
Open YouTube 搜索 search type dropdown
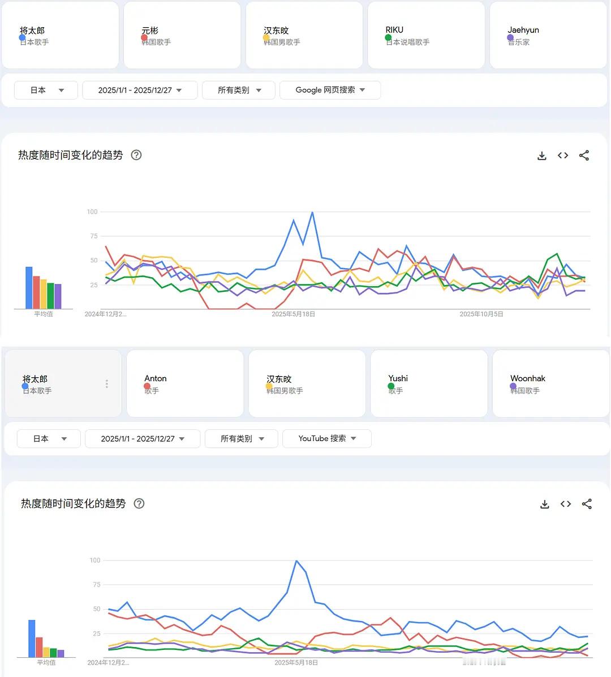pos(327,439)
